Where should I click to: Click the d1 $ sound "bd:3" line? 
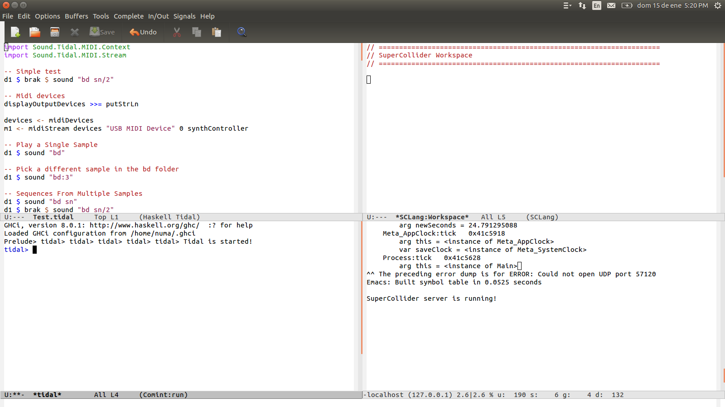coord(39,177)
